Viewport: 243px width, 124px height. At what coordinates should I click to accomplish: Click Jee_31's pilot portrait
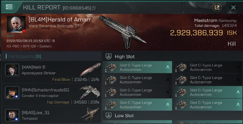click(x=12, y=115)
